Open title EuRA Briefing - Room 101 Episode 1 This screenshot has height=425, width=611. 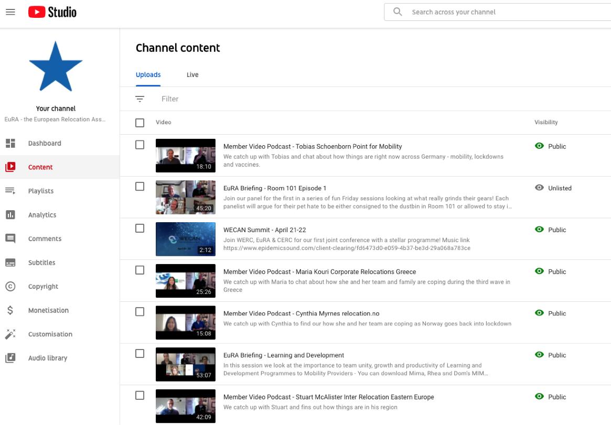click(275, 188)
